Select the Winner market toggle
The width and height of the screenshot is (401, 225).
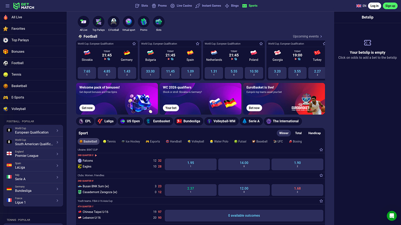click(284, 133)
